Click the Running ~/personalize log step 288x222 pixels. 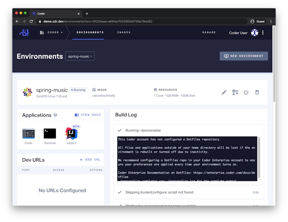pos(143,130)
